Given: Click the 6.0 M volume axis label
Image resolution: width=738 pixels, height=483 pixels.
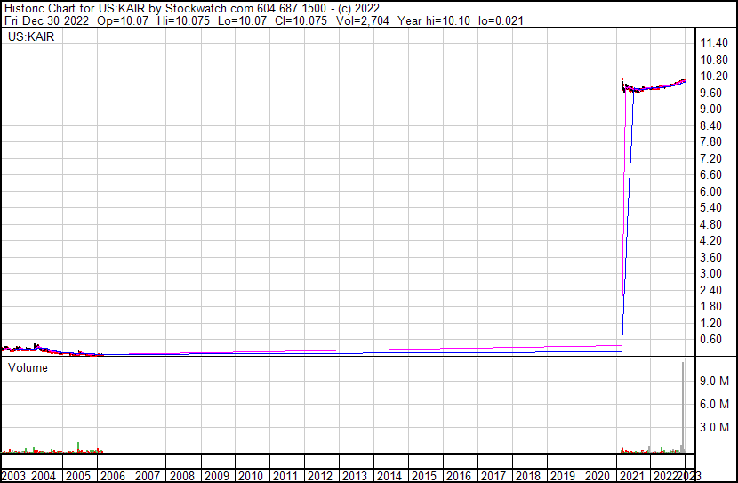Looking at the screenshot, I should pyautogui.click(x=714, y=404).
